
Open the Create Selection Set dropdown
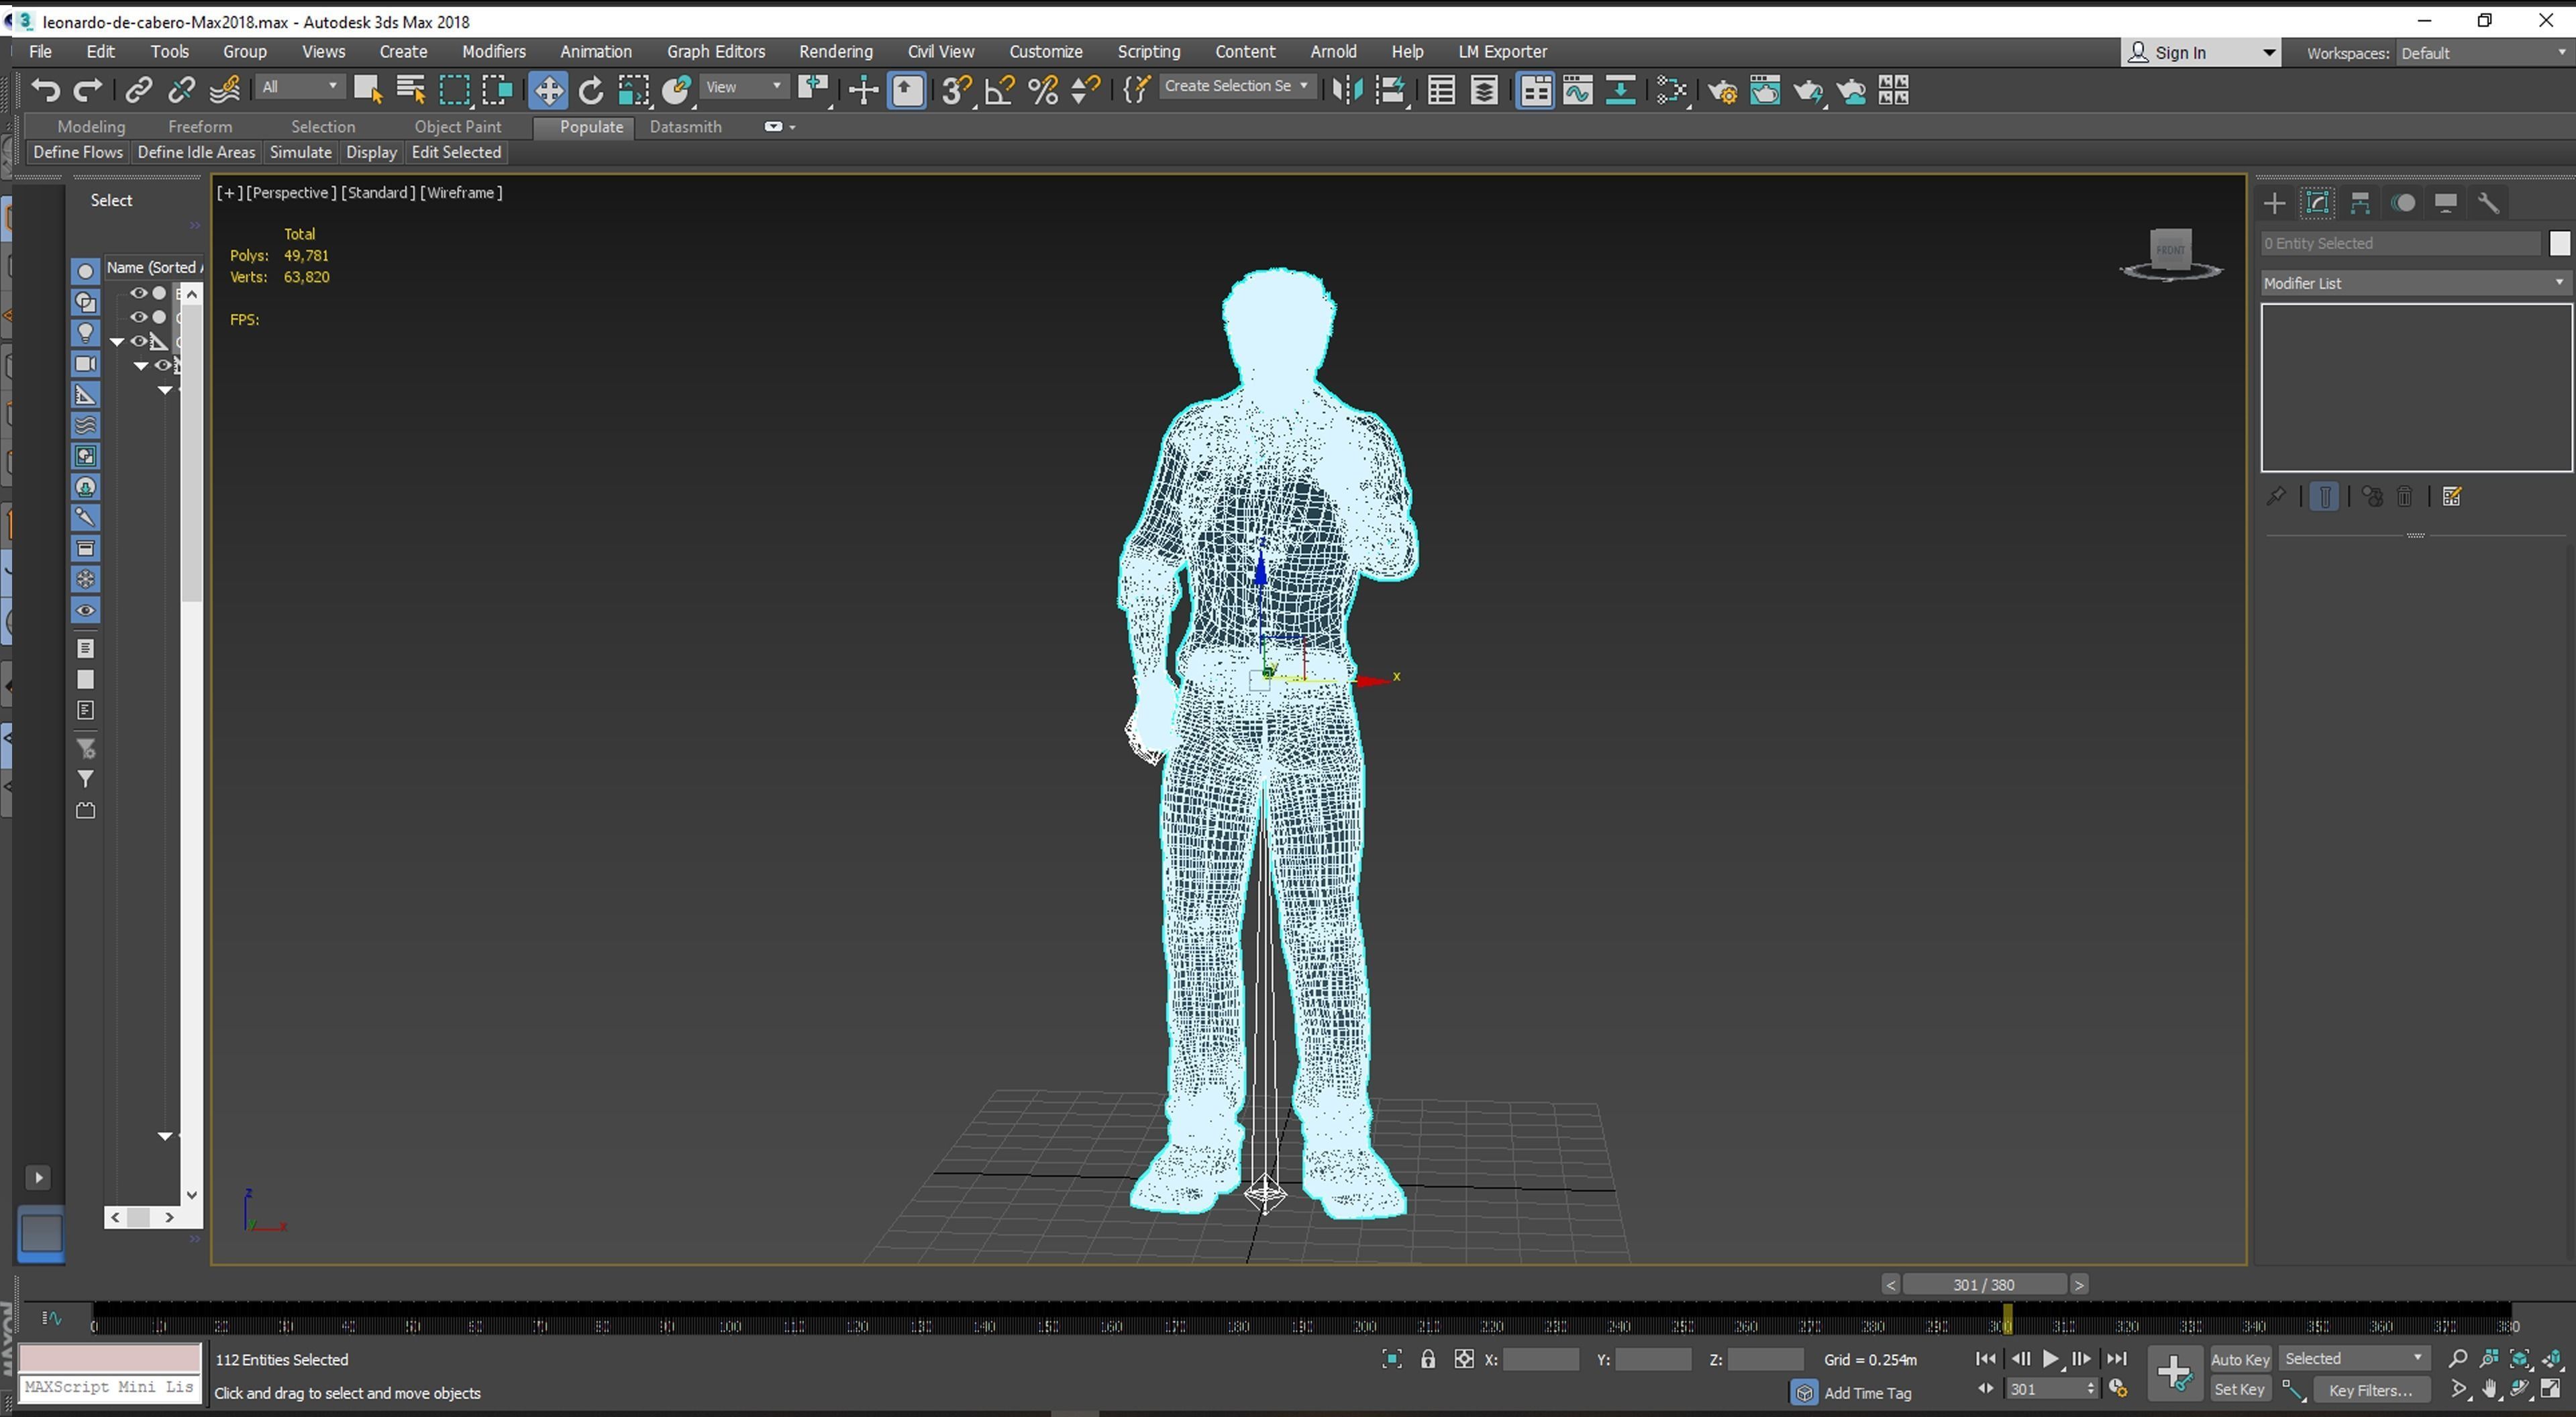(1237, 86)
